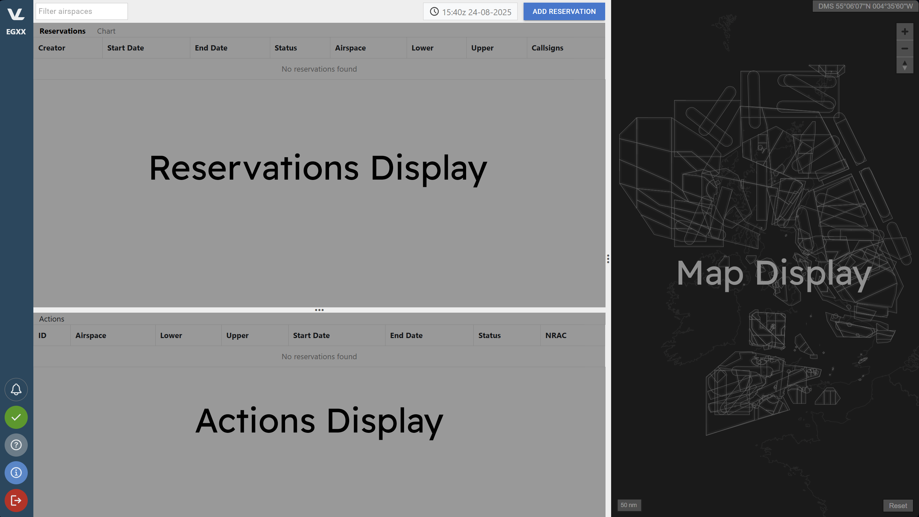Open help using the question mark icon
The image size is (919, 517).
tap(16, 445)
